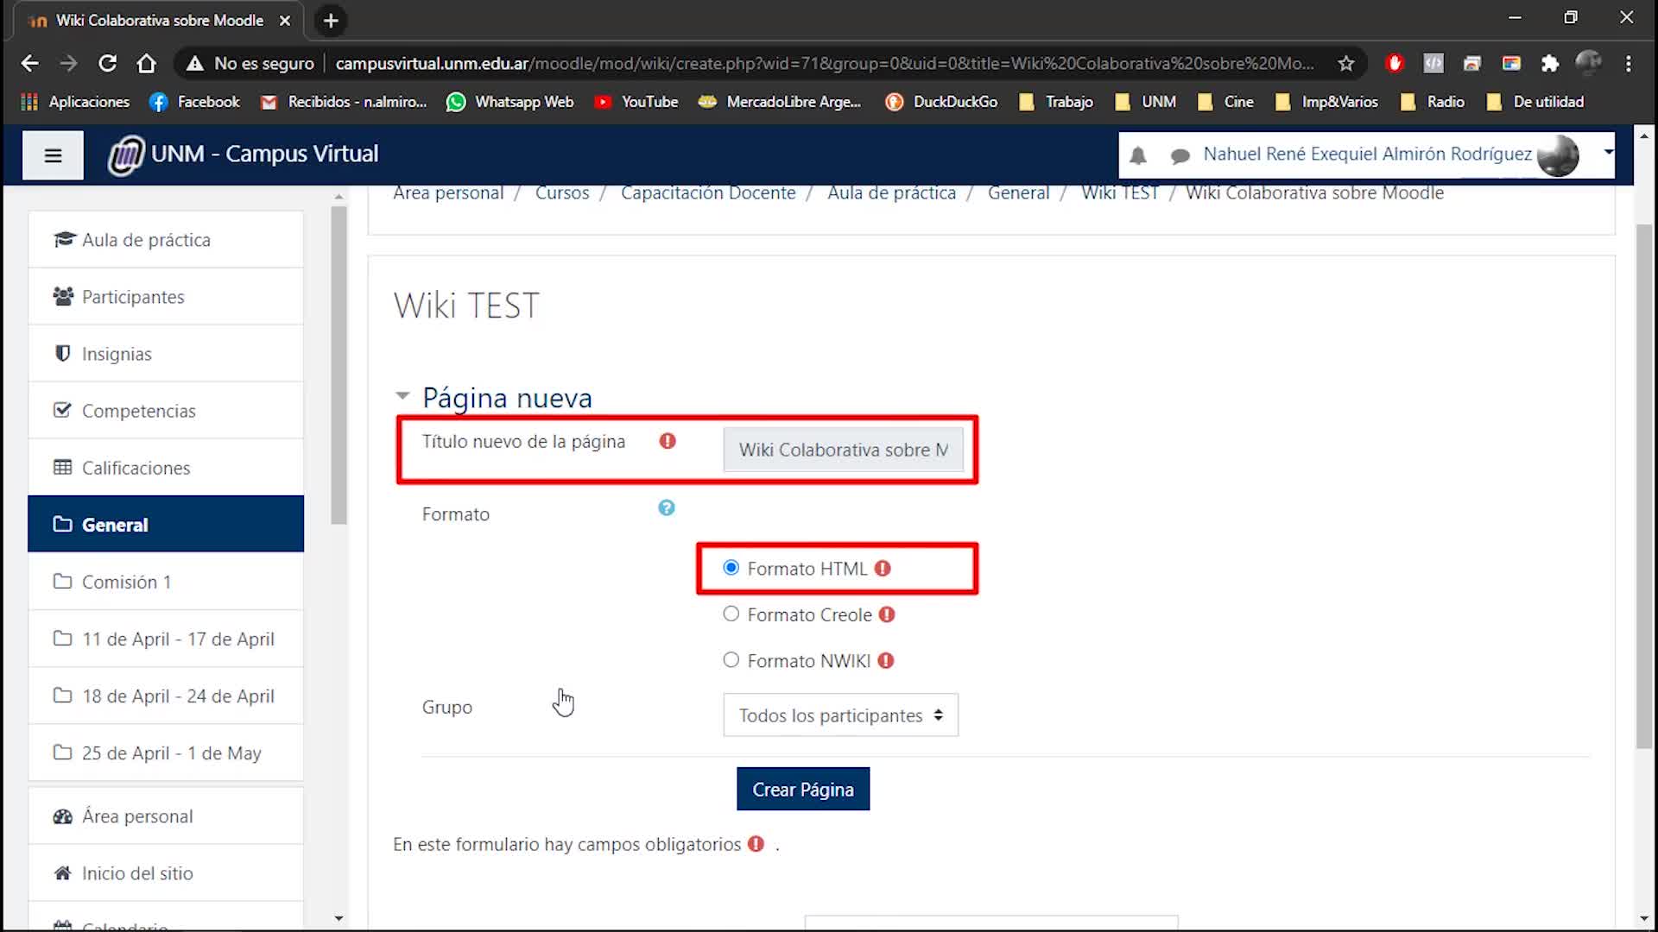
Task: Choose the Formato NWIKI radio button
Action: pos(731,660)
